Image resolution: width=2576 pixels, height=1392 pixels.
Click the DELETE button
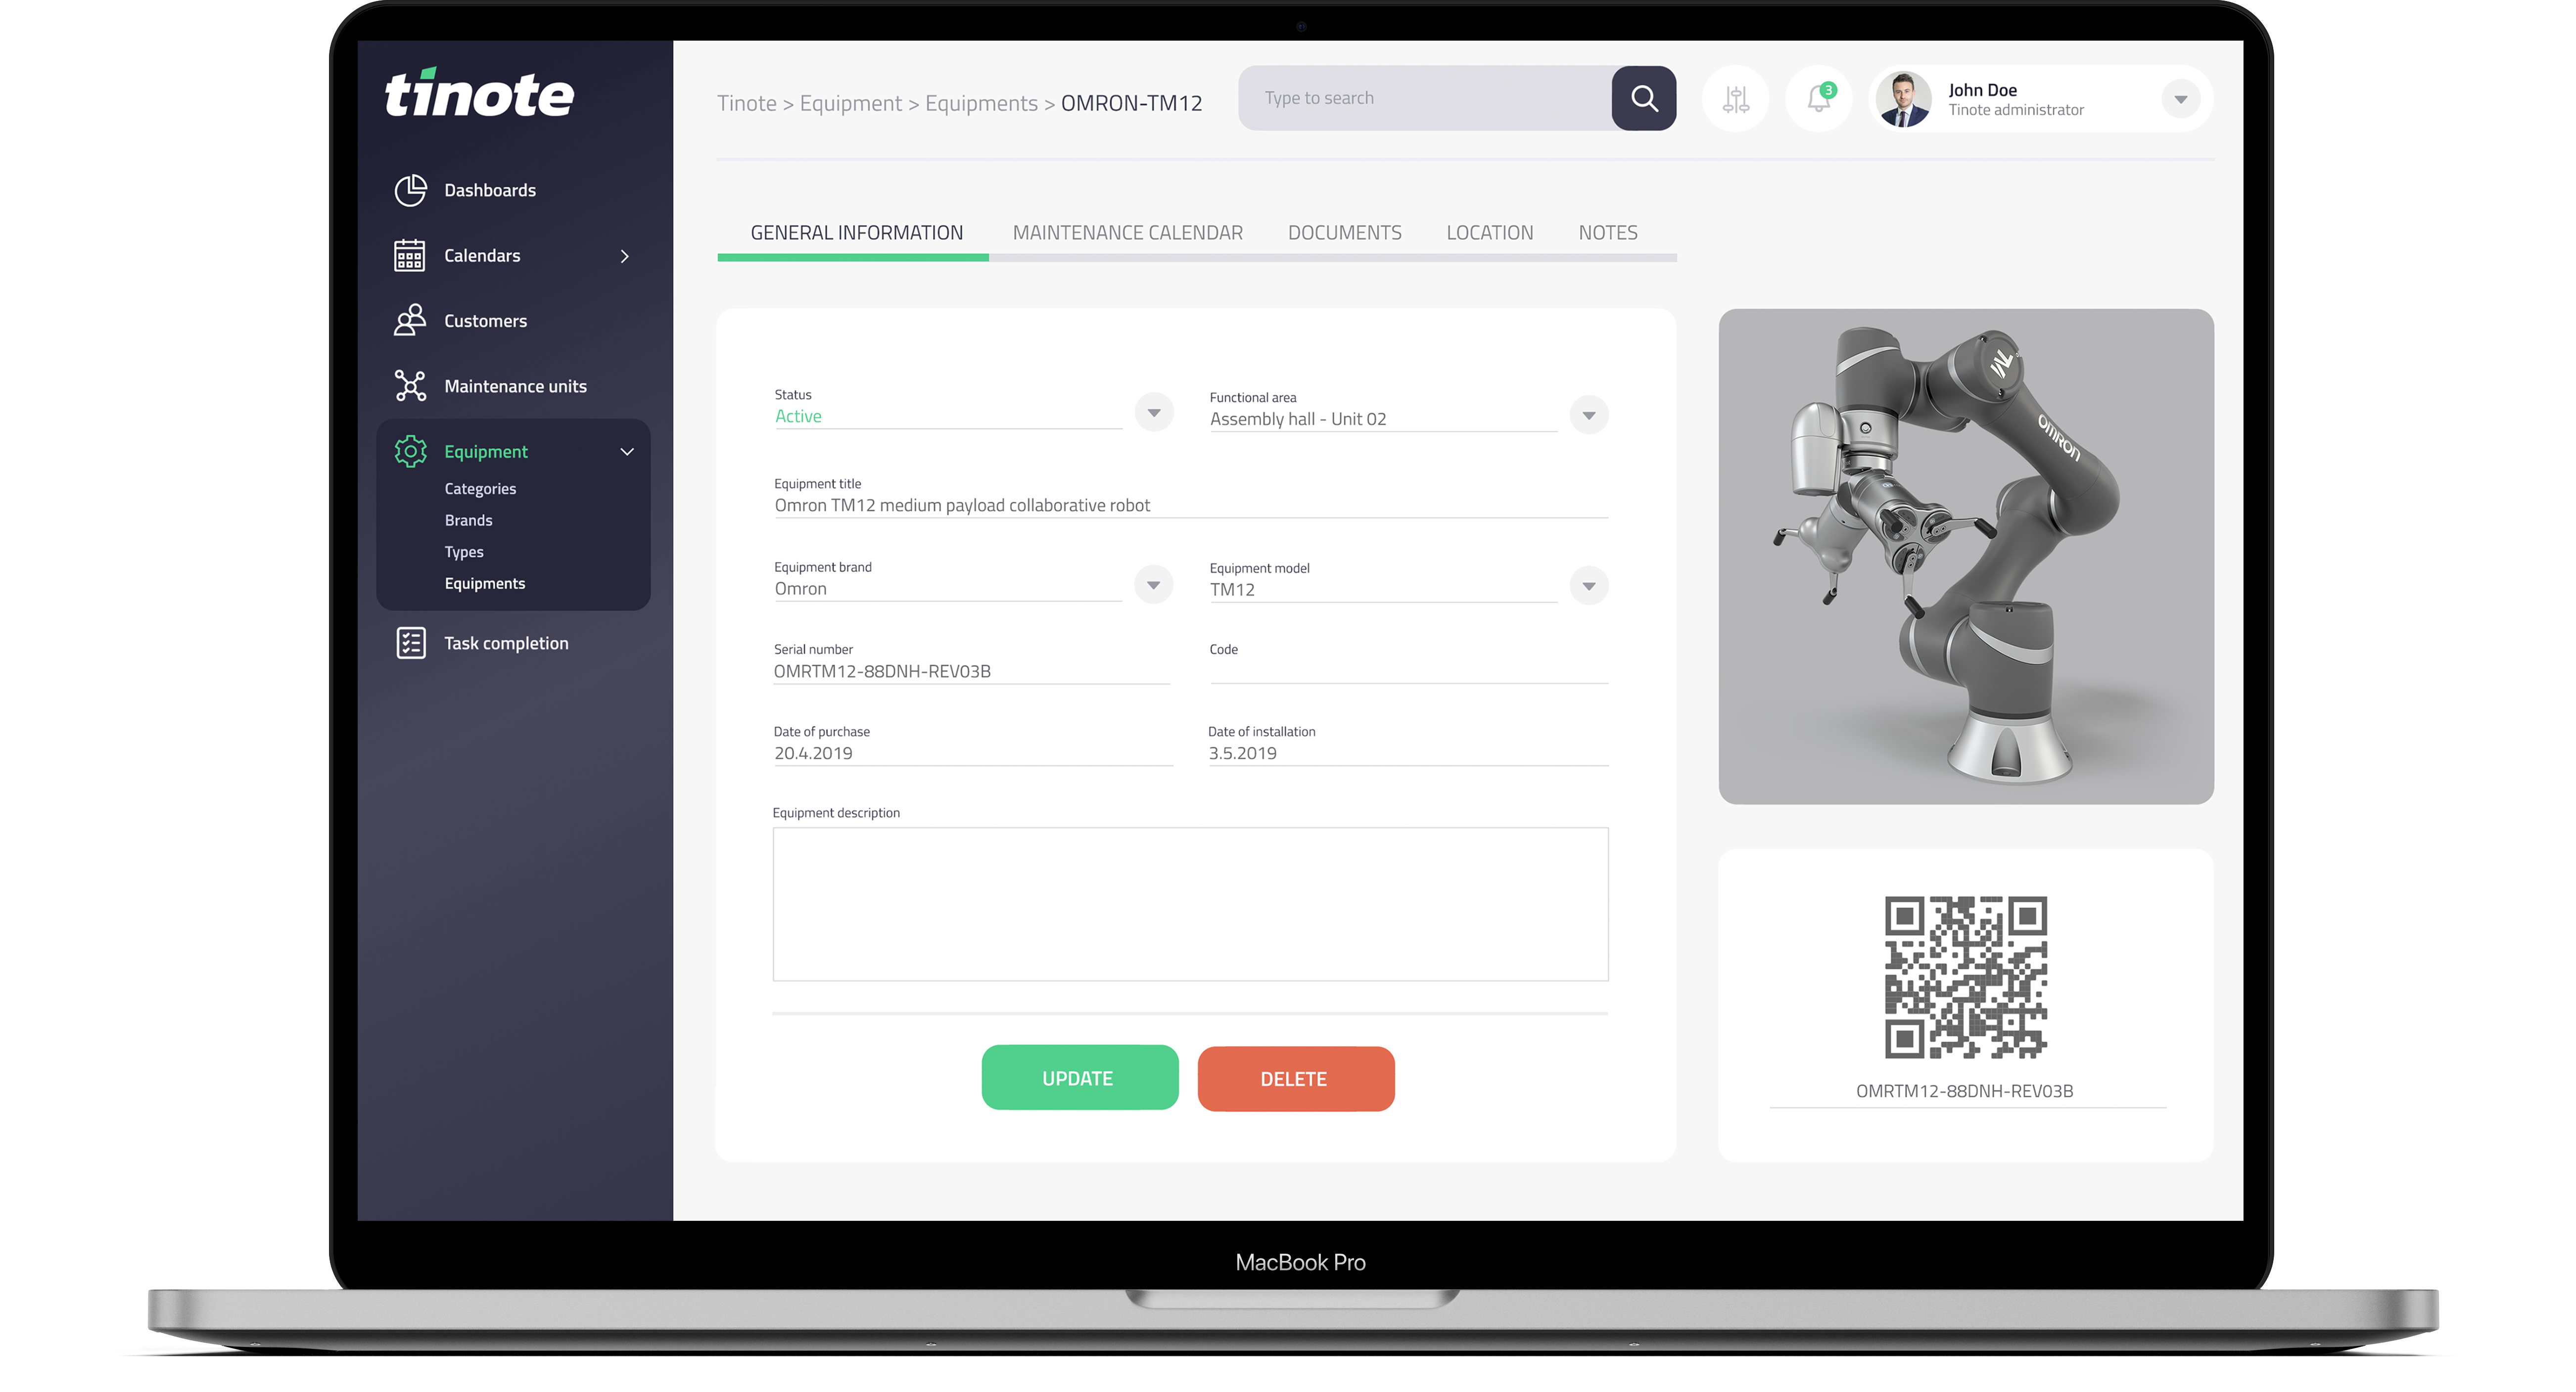pos(1294,1078)
